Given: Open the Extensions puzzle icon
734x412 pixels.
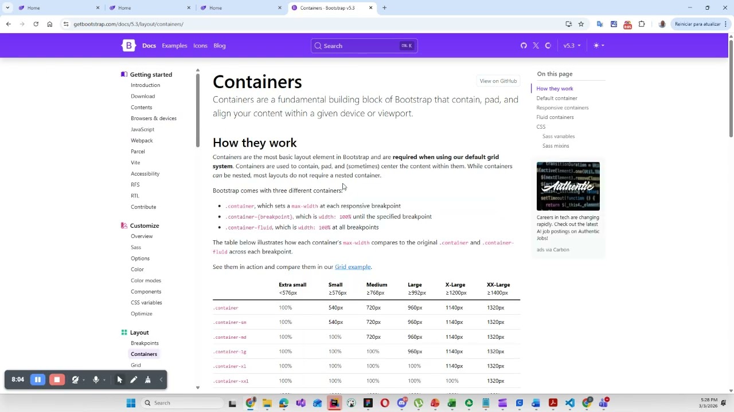Looking at the screenshot, I should pyautogui.click(x=642, y=24).
